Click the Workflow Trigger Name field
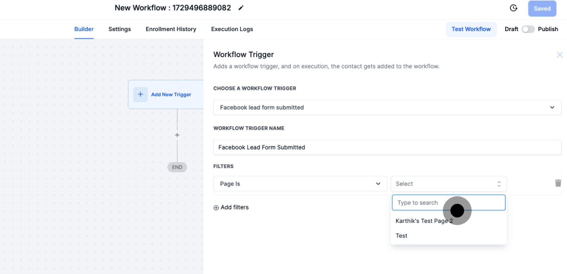567x274 pixels. [387, 147]
